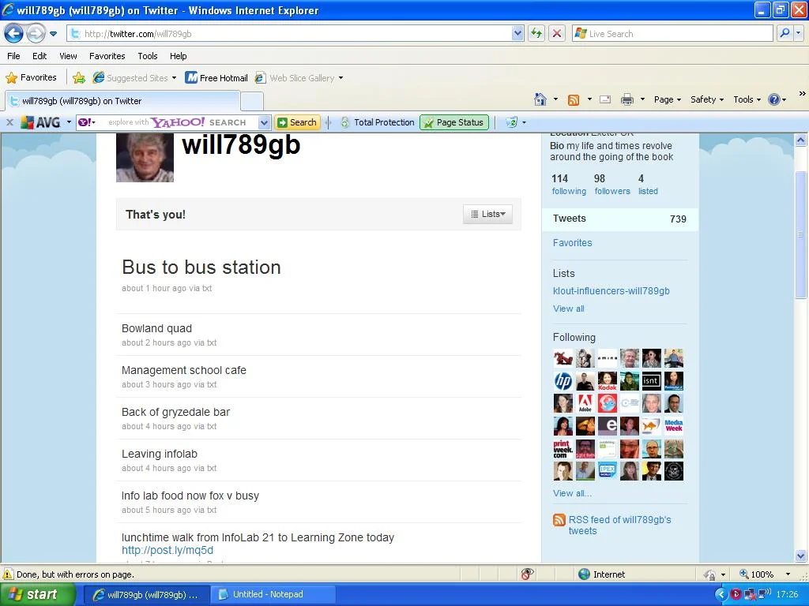The height and width of the screenshot is (606, 809).
Task: Click the 114 following link
Action: click(569, 185)
